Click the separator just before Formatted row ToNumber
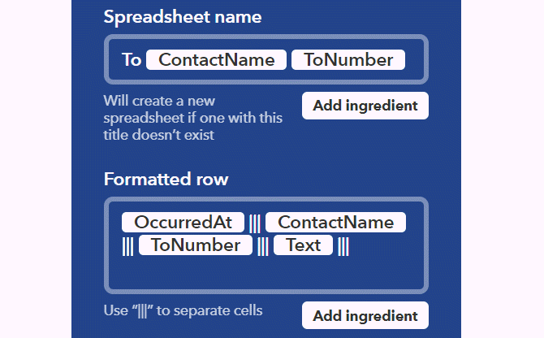544x338 pixels. [x=127, y=245]
